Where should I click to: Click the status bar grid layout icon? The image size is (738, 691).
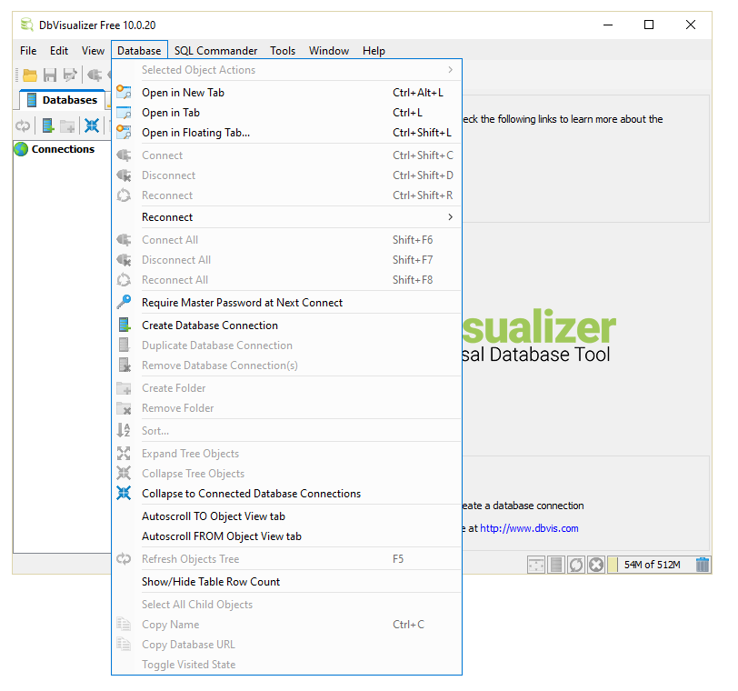(x=536, y=565)
